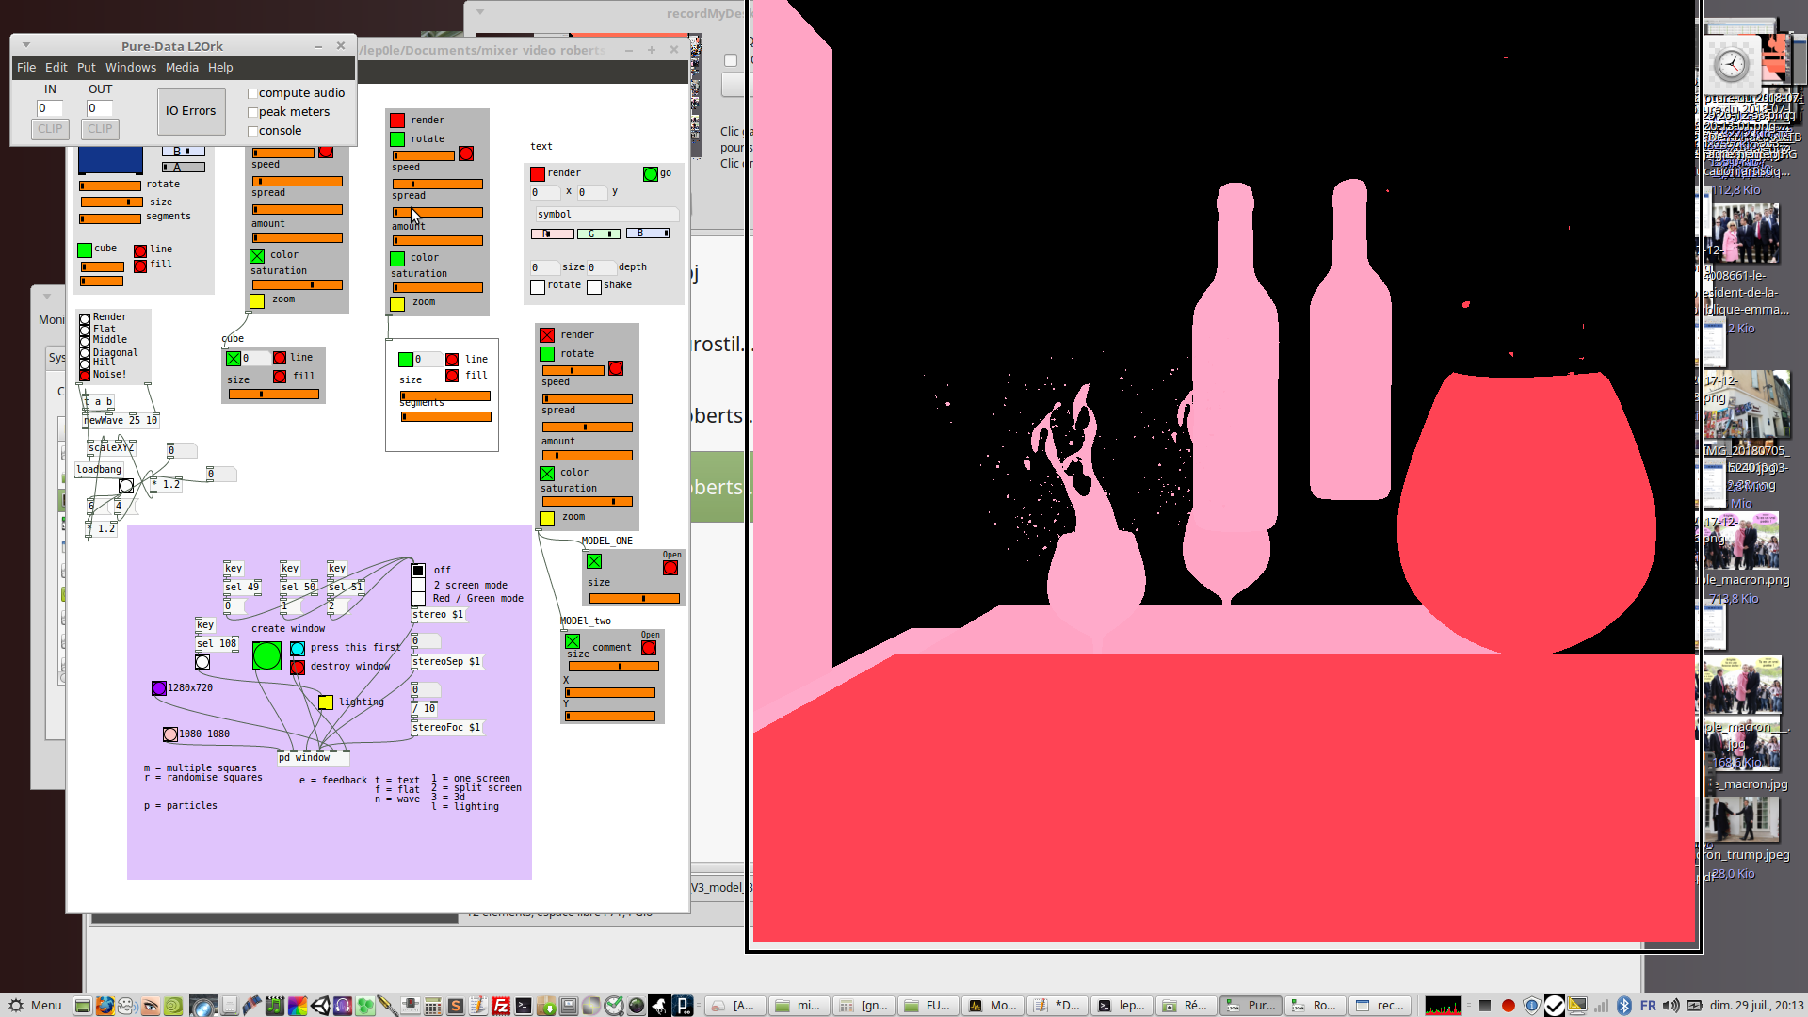This screenshot has width=1808, height=1017.
Task: Click the red destroy window bang
Action: coord(298,668)
